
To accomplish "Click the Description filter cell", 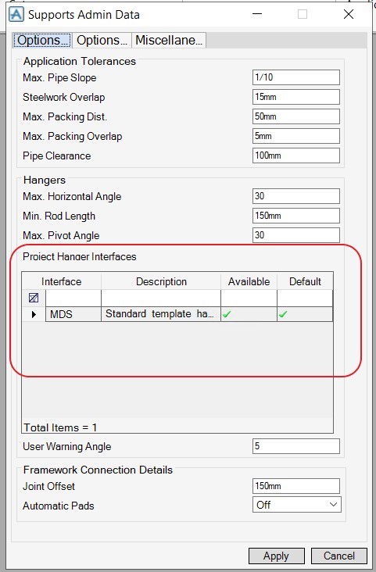I will (x=161, y=298).
